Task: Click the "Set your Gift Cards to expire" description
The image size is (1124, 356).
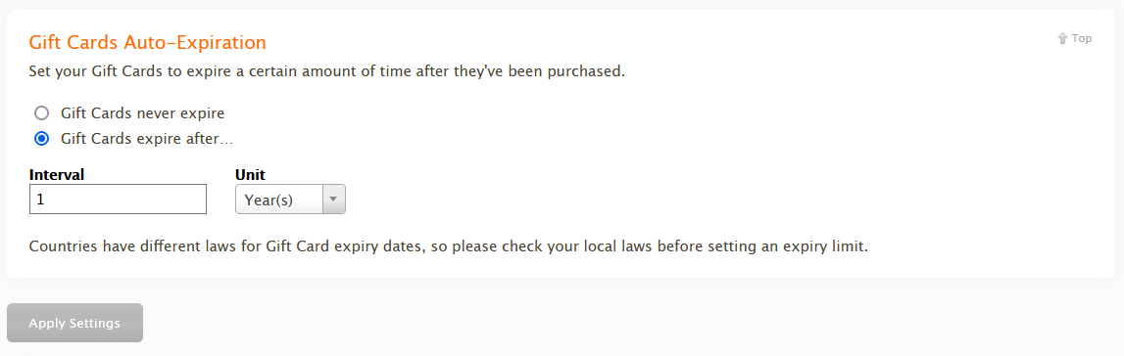Action: [327, 72]
